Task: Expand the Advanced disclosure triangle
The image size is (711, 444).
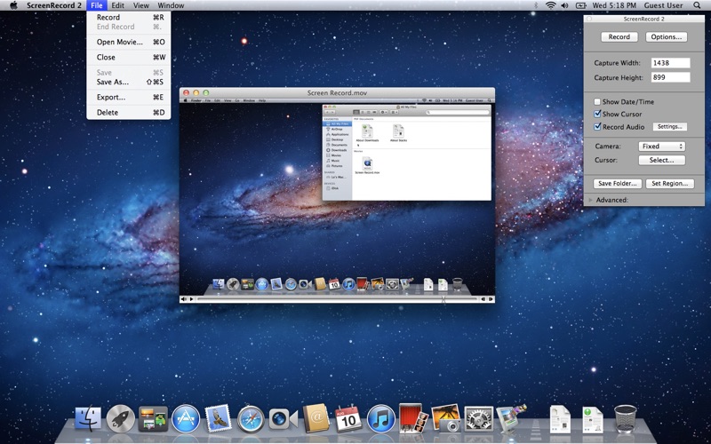Action: click(x=590, y=200)
